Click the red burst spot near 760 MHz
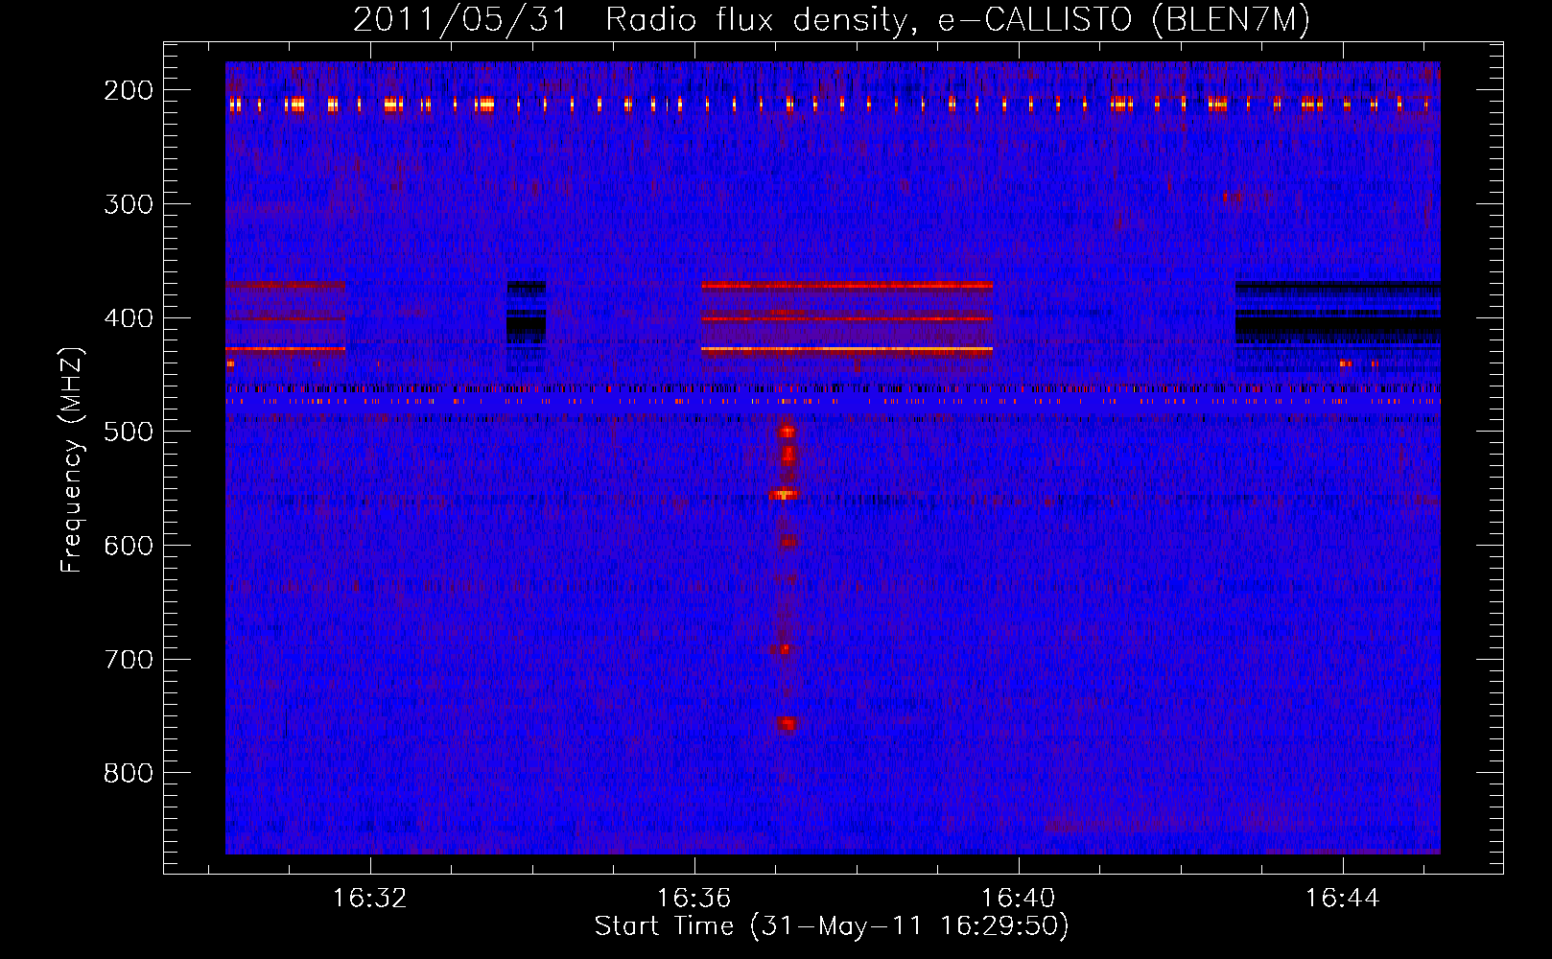Viewport: 1552px width, 959px height. (x=787, y=724)
